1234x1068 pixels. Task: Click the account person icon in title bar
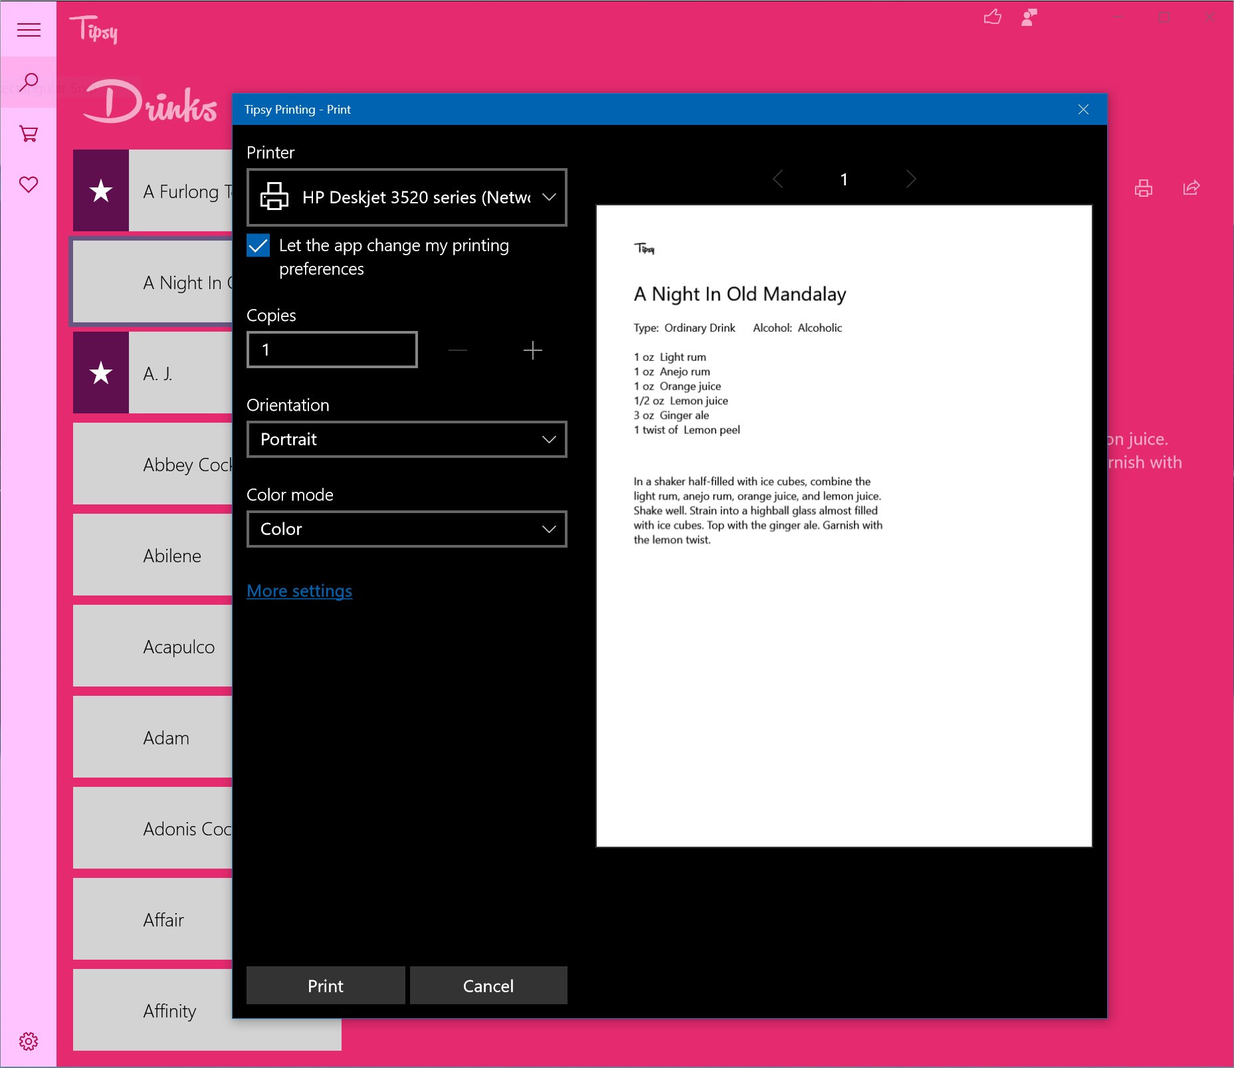click(x=1029, y=17)
